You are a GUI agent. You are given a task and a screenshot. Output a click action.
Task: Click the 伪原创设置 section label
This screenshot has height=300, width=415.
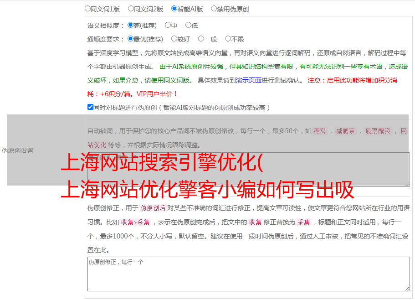(17, 150)
